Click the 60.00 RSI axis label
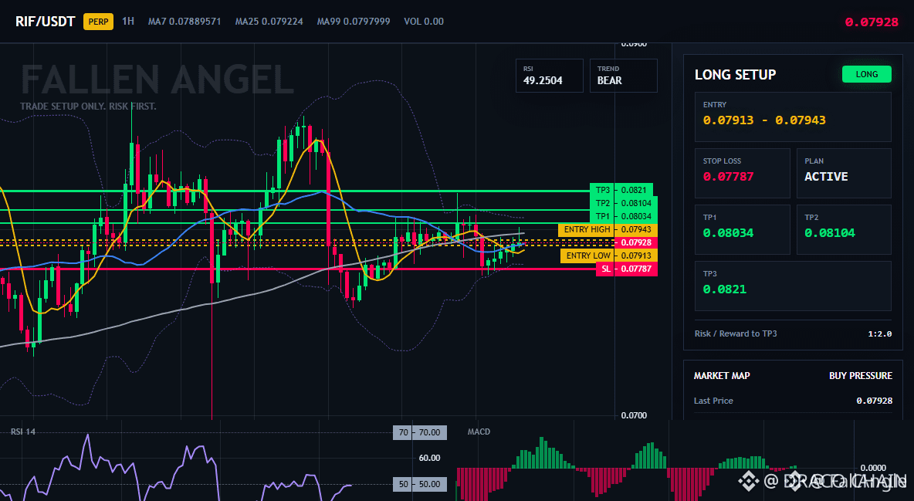 tap(430, 458)
